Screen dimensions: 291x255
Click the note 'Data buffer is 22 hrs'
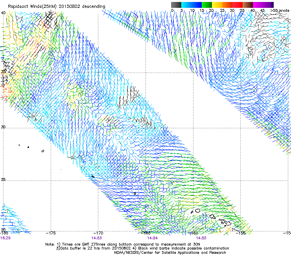click(80, 248)
